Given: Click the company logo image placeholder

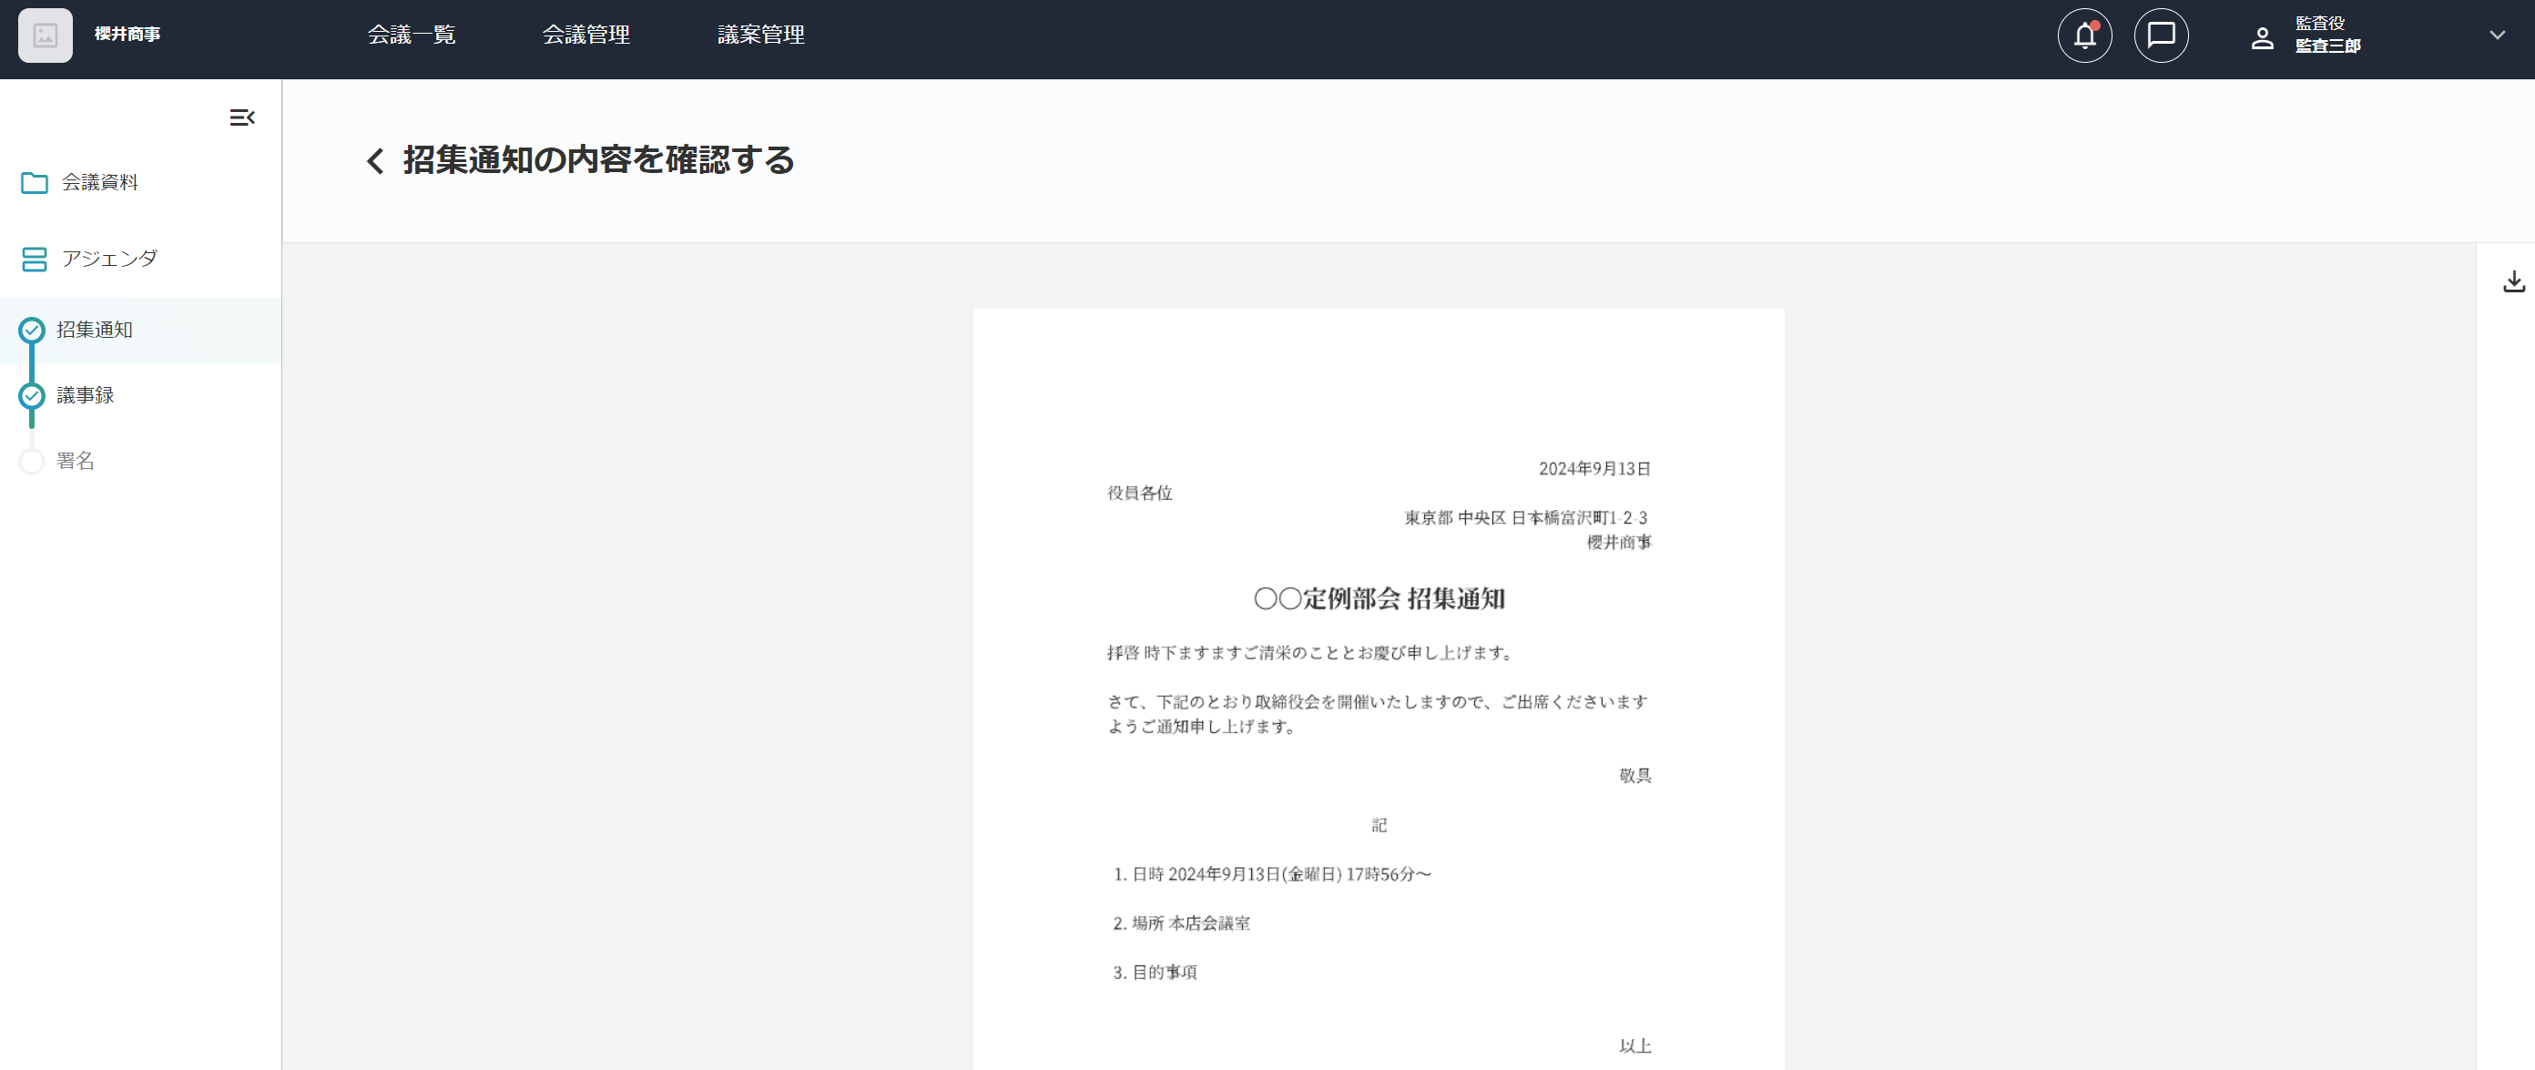Looking at the screenshot, I should point(46,36).
